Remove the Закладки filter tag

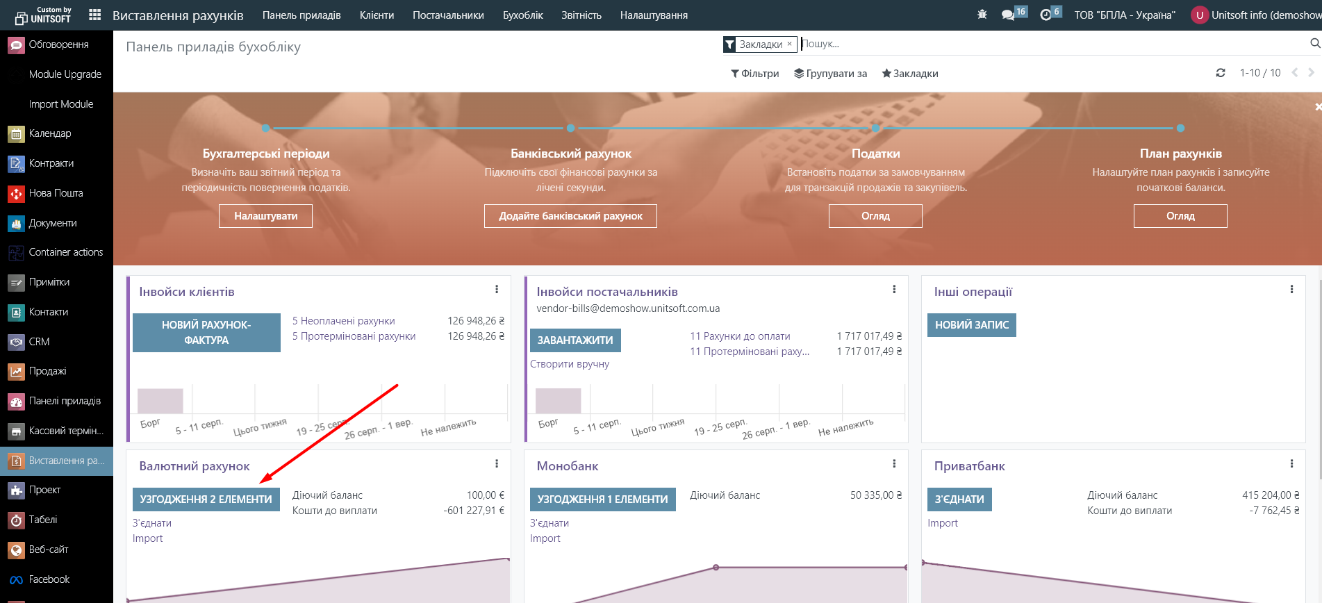[789, 44]
